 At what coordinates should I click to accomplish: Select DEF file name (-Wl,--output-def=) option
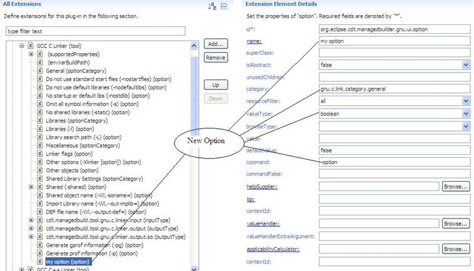pyautogui.click(x=96, y=212)
